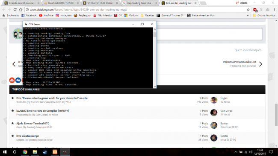Image resolution: width=278 pixels, height=156 pixels.
Task: Open the Outlook bookmark
Action: pos(131,15)
